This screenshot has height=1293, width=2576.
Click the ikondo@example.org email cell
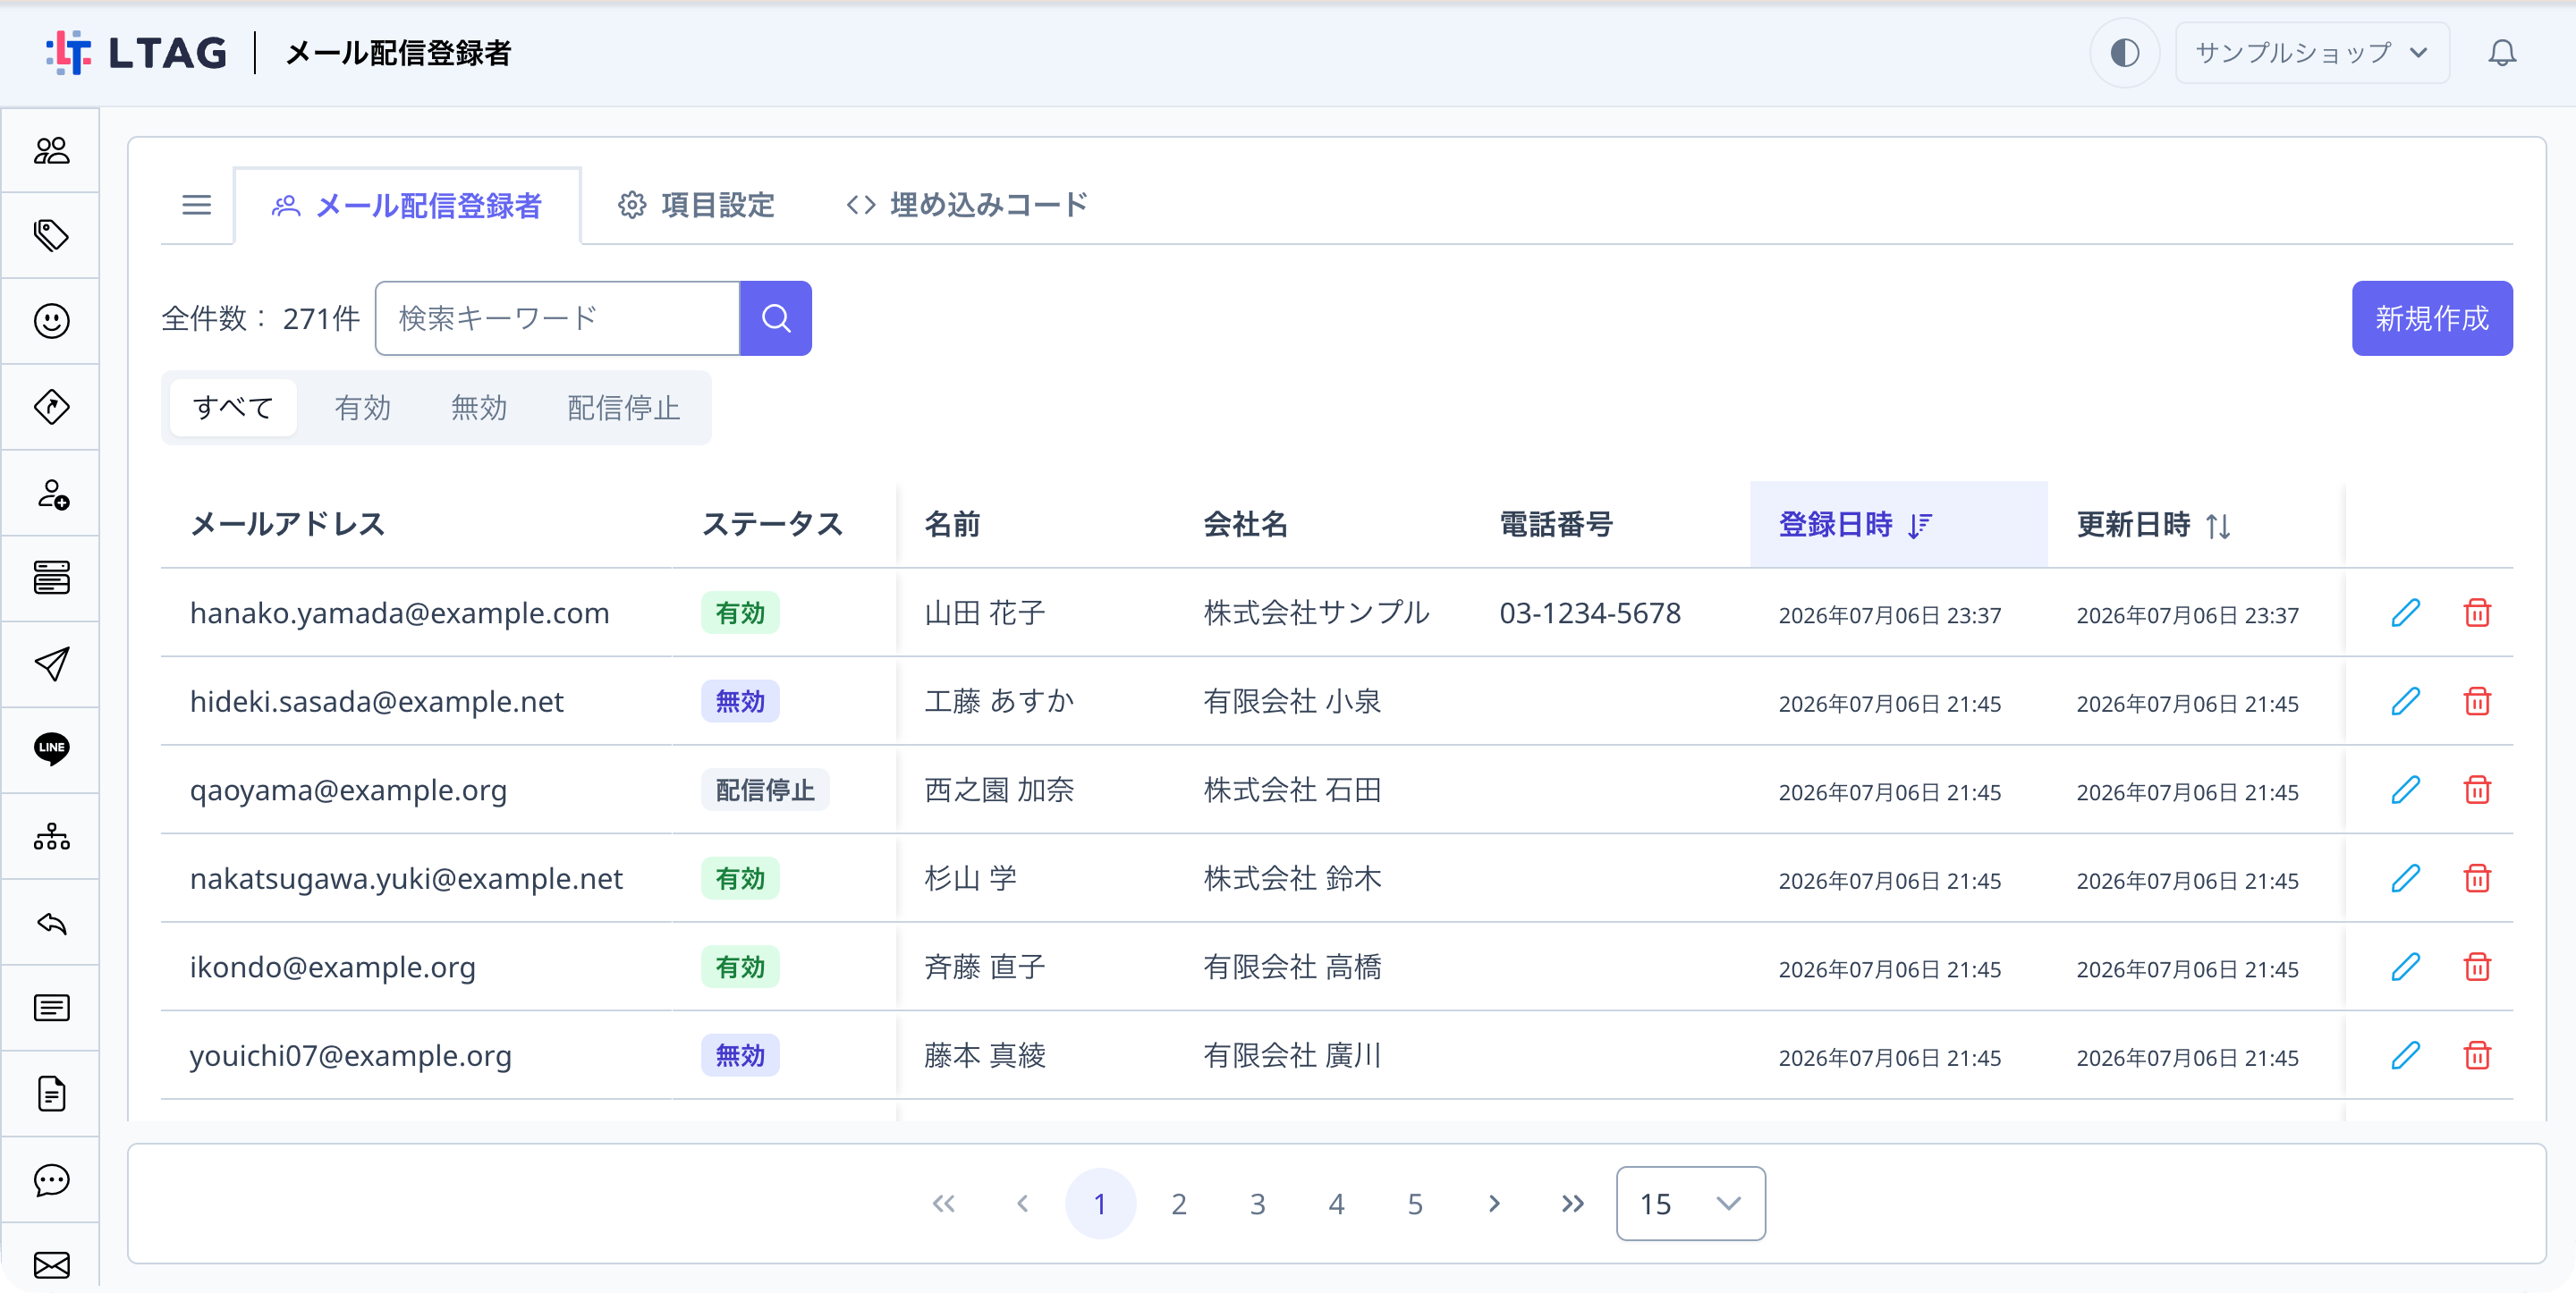(332, 967)
